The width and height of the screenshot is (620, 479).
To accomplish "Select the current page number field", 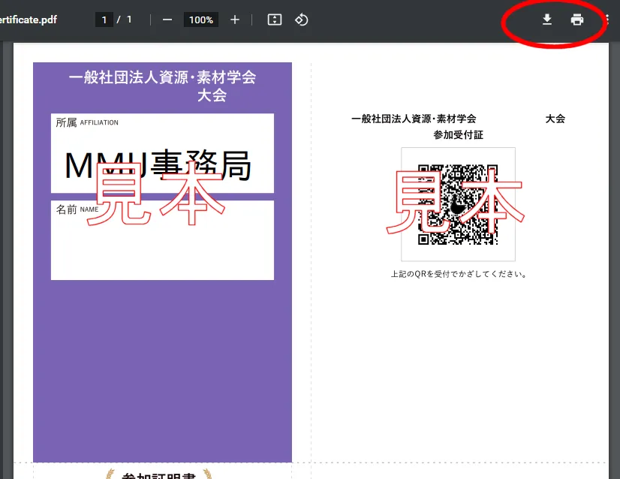I will [104, 20].
